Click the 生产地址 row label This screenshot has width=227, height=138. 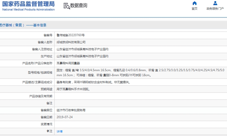pos(46,56)
